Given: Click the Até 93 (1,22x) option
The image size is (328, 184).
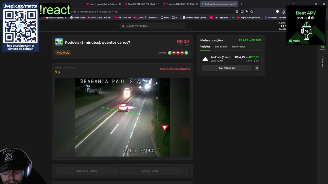Looking at the screenshot, I should coord(150,171).
